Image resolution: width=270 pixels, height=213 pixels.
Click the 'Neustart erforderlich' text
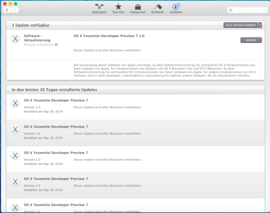click(39, 44)
